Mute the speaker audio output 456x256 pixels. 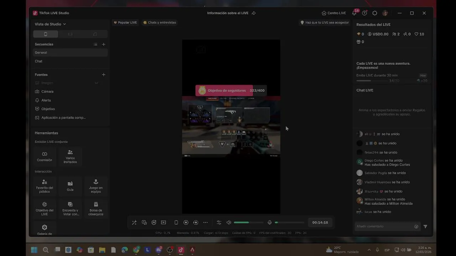pos(229,223)
